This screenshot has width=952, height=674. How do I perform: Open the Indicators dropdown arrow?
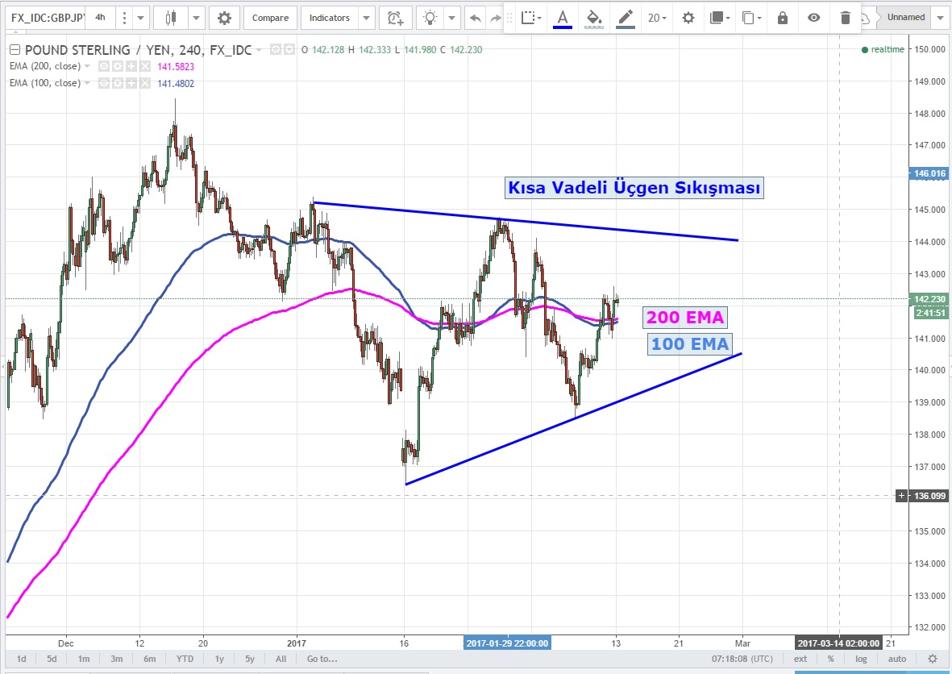tap(367, 18)
